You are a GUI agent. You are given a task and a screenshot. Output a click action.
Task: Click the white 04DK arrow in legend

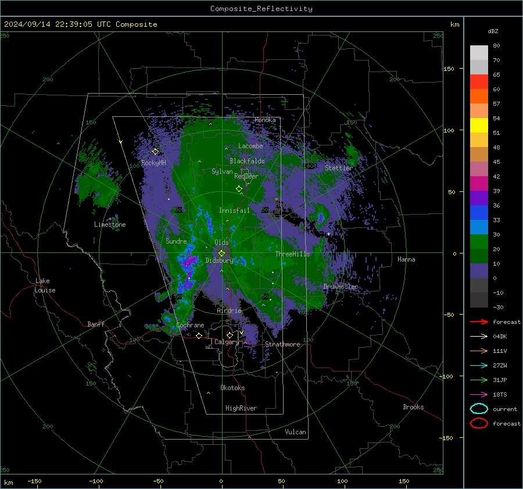479,336
